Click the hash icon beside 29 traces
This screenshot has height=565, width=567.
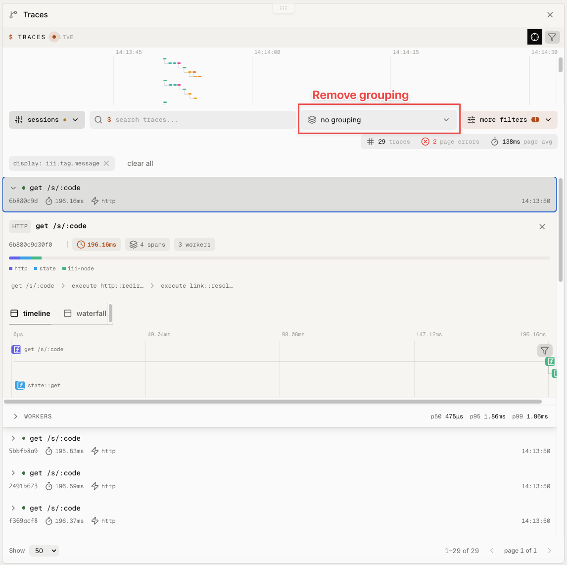tap(370, 142)
